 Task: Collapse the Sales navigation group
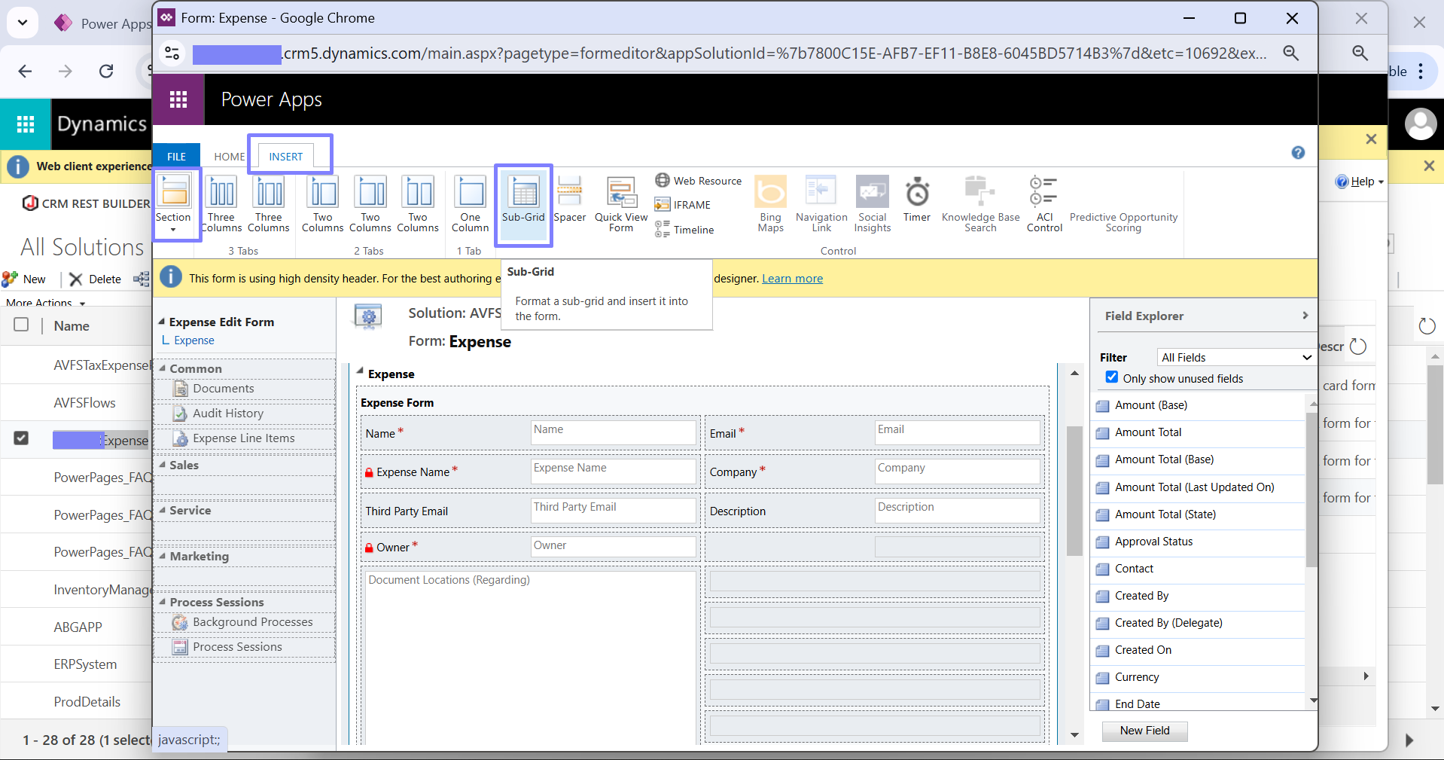(163, 465)
